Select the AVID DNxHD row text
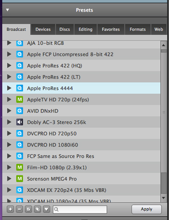The width and height of the screenshot is (169, 220). [43, 111]
